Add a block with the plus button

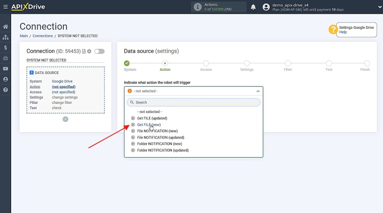click(x=65, y=119)
